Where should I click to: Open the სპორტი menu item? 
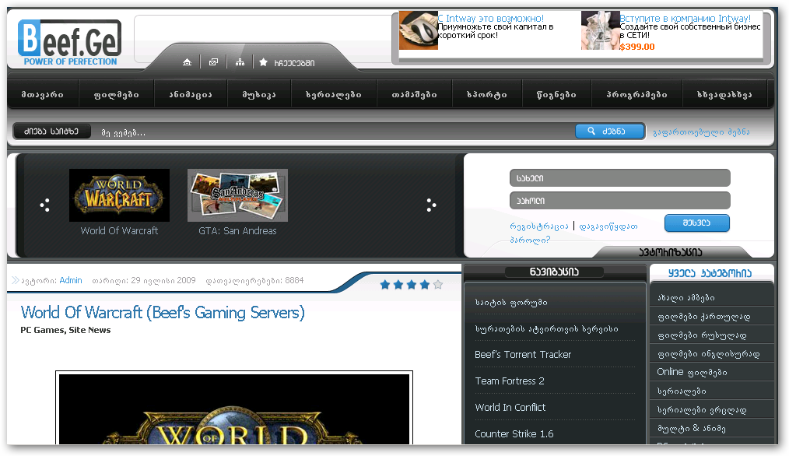[486, 94]
